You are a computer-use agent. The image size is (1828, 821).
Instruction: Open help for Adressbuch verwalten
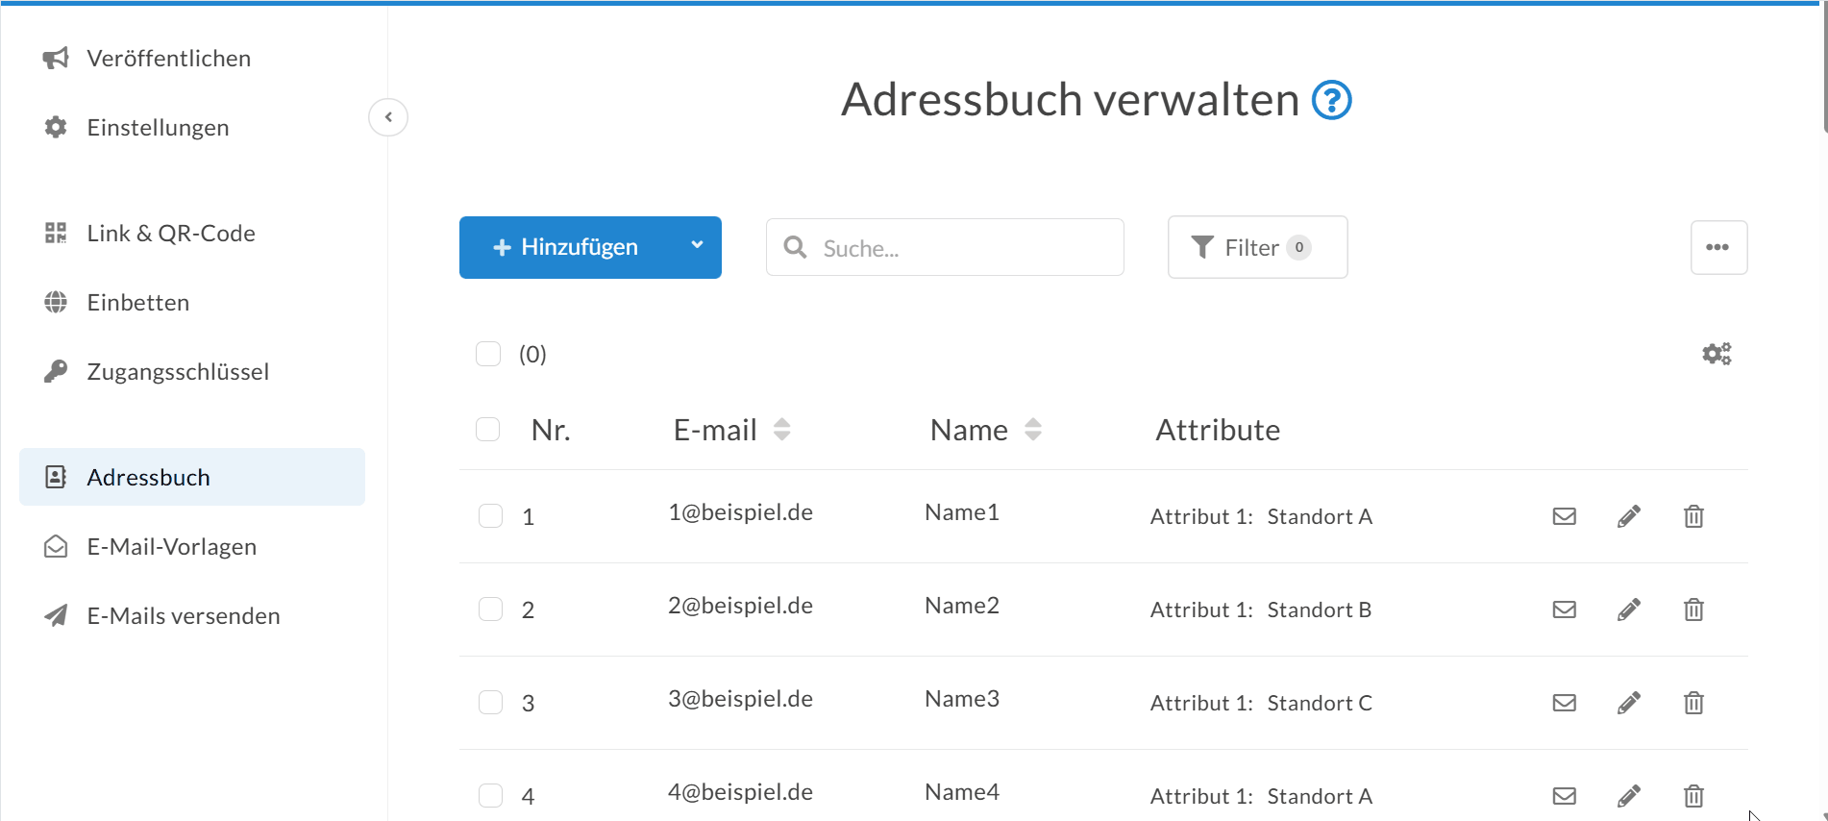[x=1332, y=100]
